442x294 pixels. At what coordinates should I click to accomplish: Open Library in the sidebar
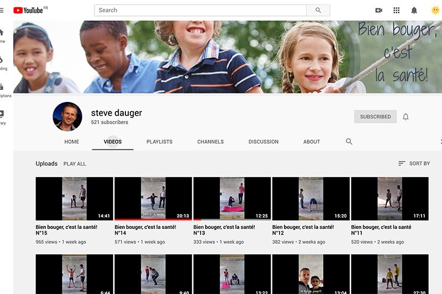tap(2, 117)
